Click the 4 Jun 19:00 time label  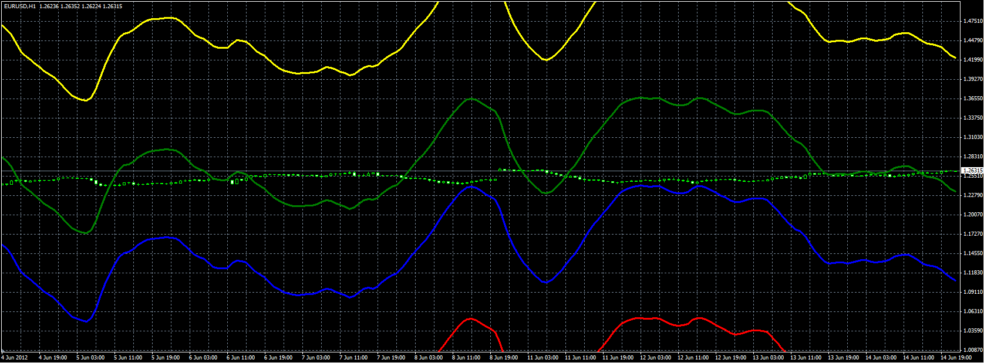(x=53, y=358)
